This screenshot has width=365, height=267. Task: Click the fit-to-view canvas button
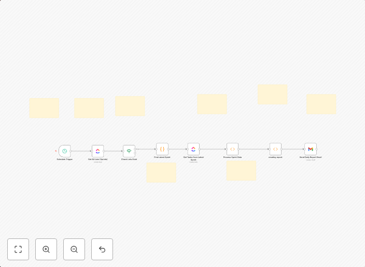click(x=18, y=249)
